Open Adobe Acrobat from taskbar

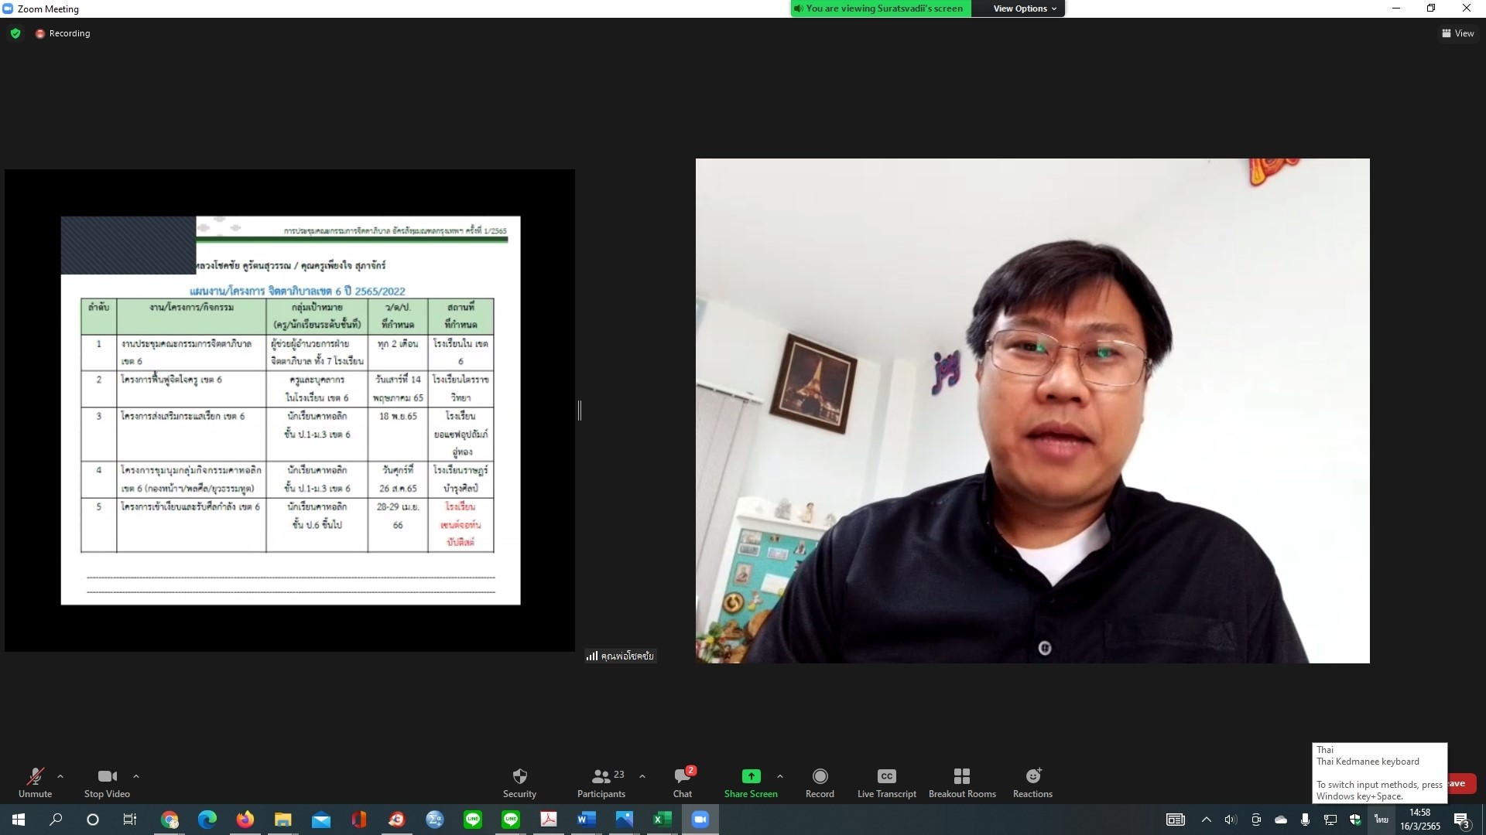click(x=549, y=820)
